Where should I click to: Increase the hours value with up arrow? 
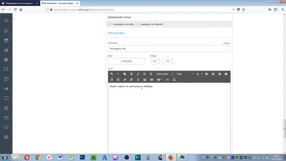(x=159, y=59)
